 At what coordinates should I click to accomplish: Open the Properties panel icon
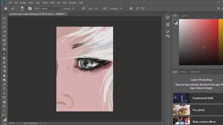(x=168, y=24)
